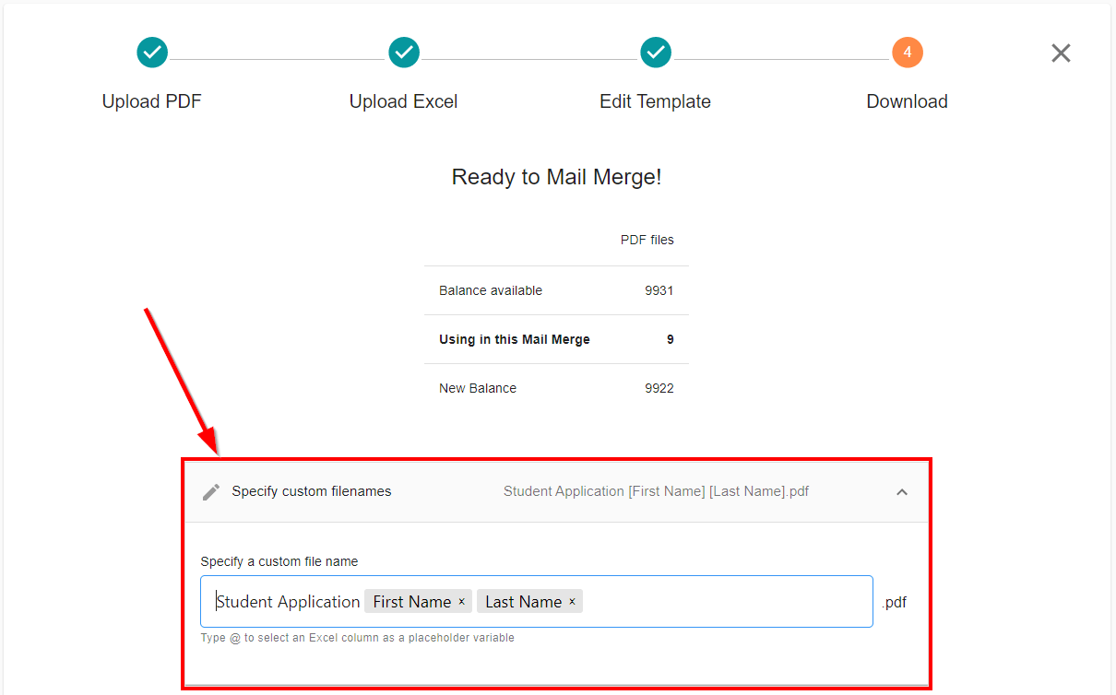
Task: Remove the Last Name placeholder chip
Action: point(572,601)
